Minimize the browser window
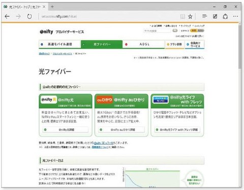This screenshot has width=244, height=190. point(215,7)
